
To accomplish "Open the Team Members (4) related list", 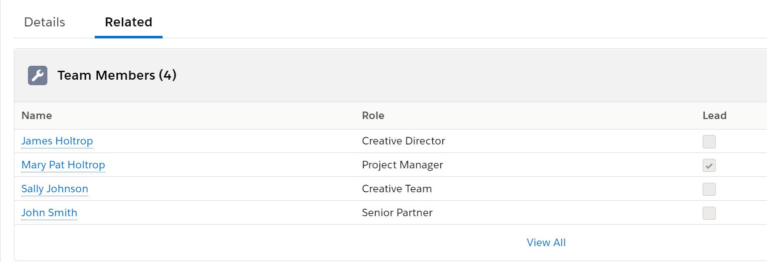I will 117,76.
